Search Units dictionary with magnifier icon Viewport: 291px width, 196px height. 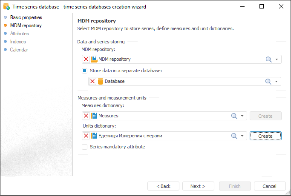tap(234, 136)
